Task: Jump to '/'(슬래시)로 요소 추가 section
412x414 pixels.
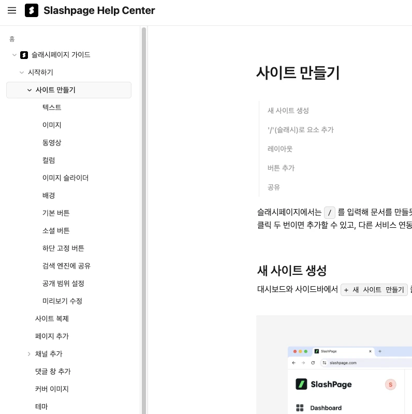Action: (x=301, y=130)
